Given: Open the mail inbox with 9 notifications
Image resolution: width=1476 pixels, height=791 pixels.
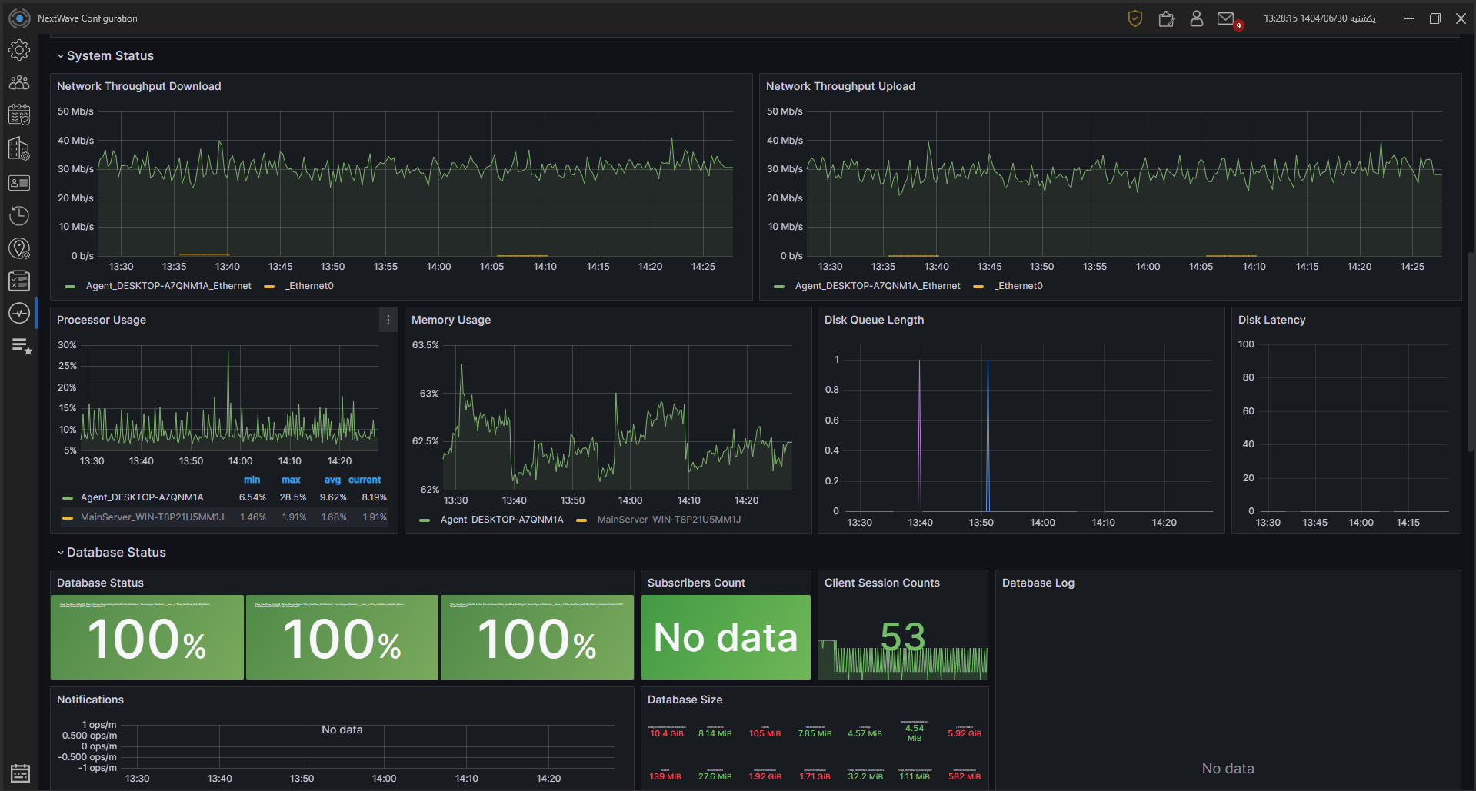Looking at the screenshot, I should 1226,18.
